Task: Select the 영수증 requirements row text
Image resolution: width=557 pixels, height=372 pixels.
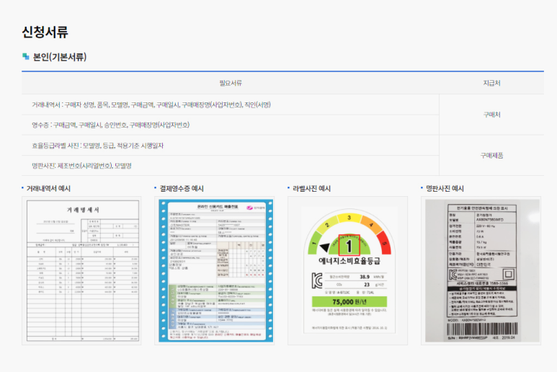Action: pos(110,125)
